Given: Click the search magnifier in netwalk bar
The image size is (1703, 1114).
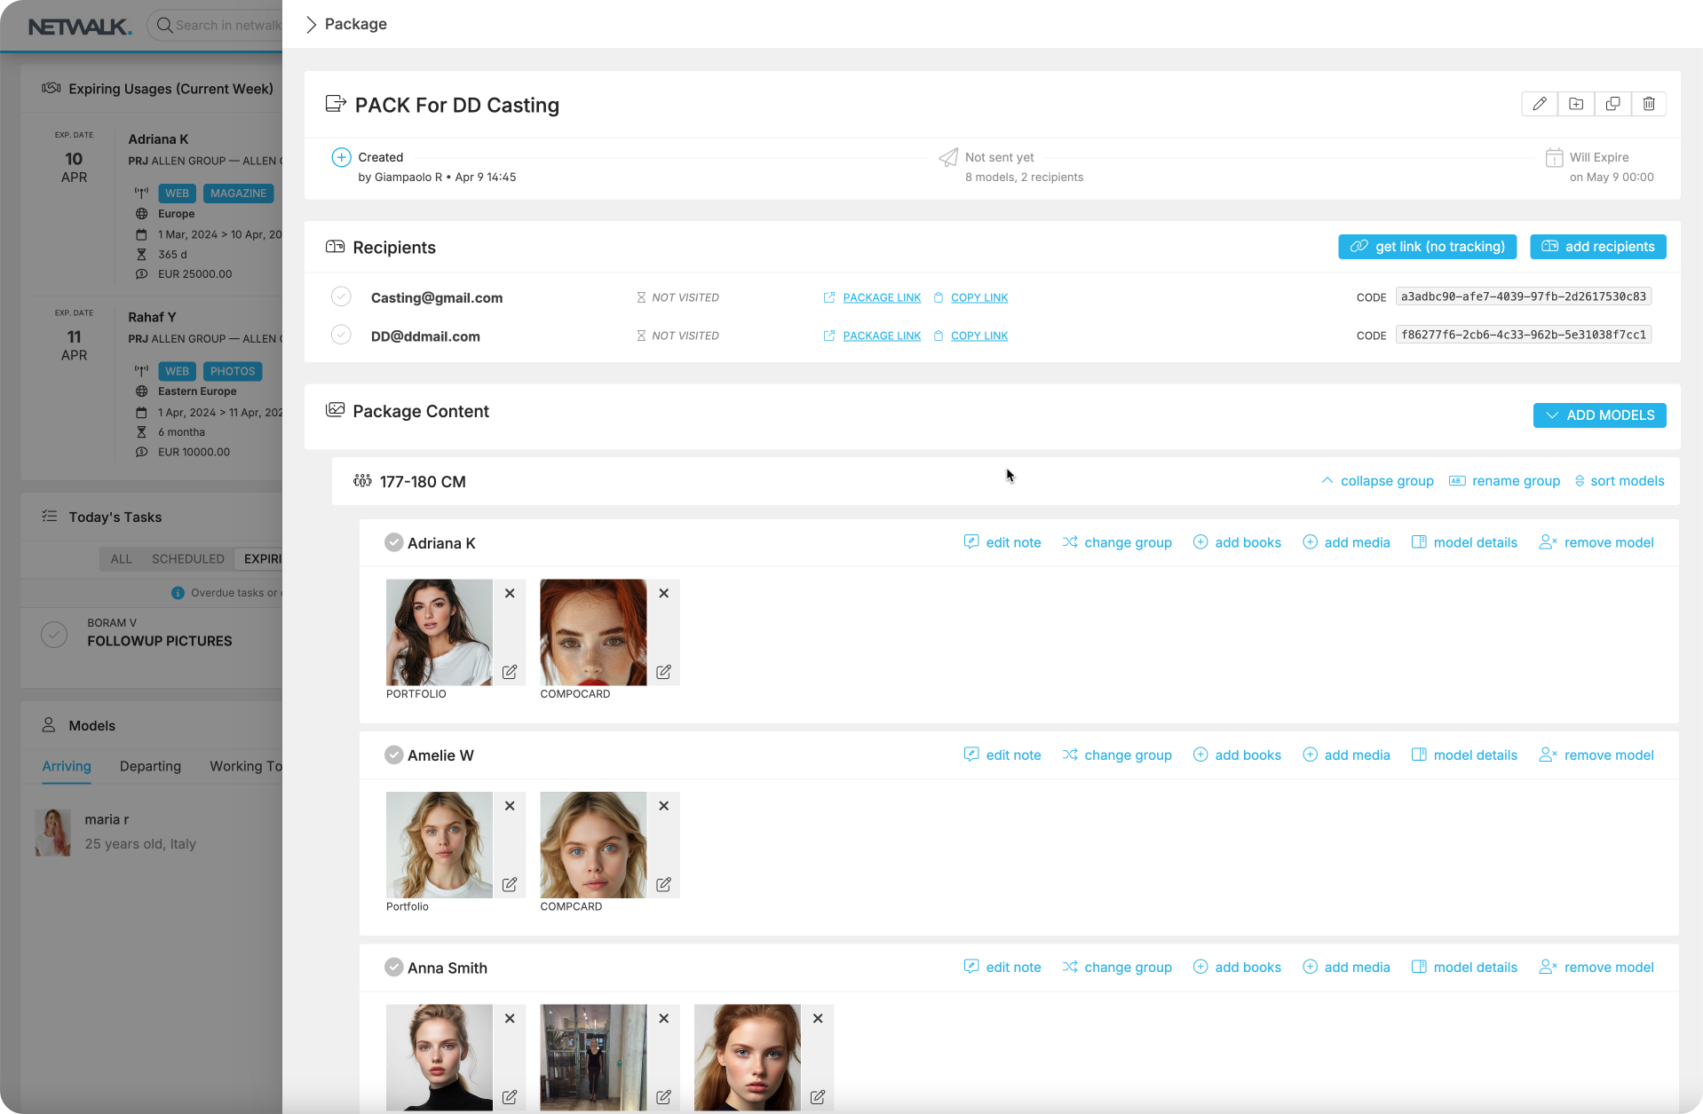Looking at the screenshot, I should [x=164, y=25].
